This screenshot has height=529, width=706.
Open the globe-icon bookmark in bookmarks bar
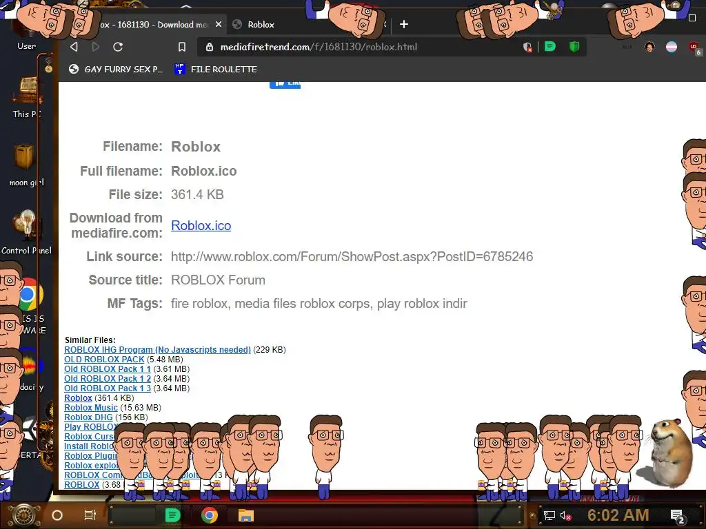(116, 70)
